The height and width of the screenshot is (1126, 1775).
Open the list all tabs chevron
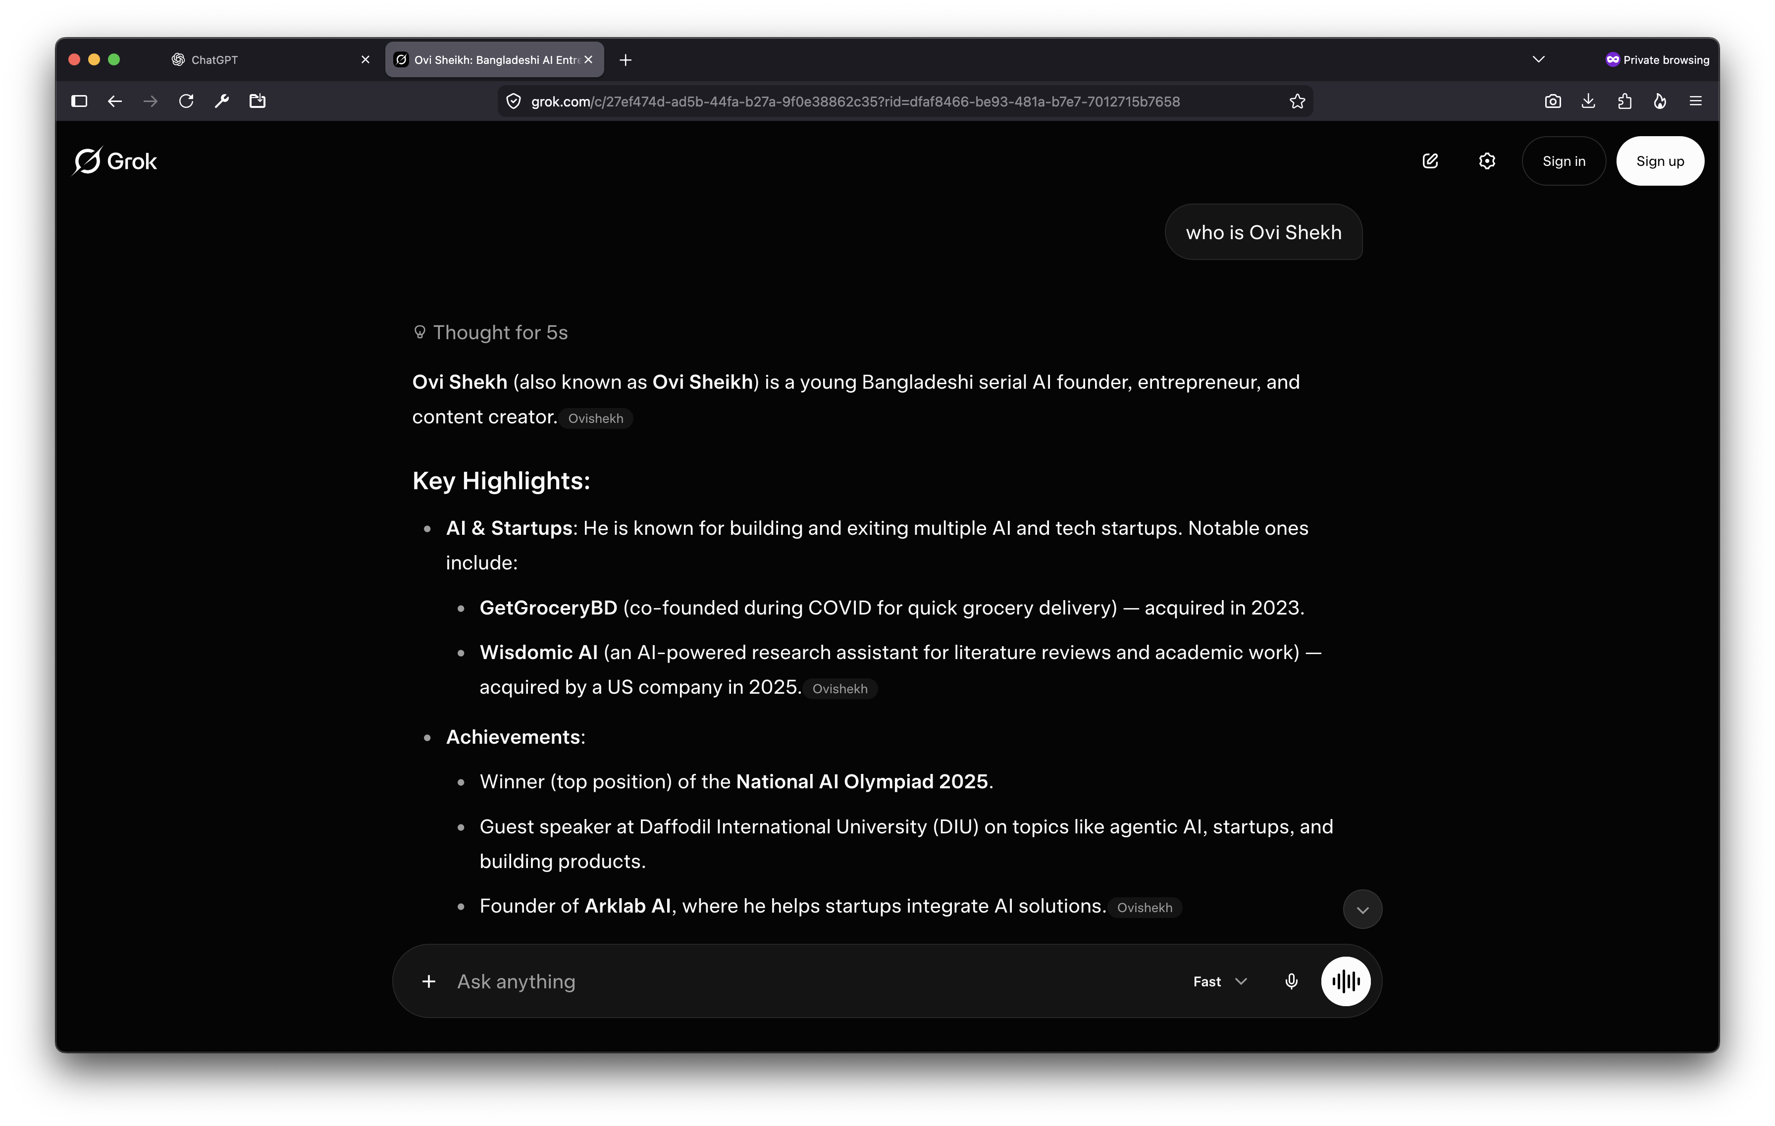pos(1538,59)
